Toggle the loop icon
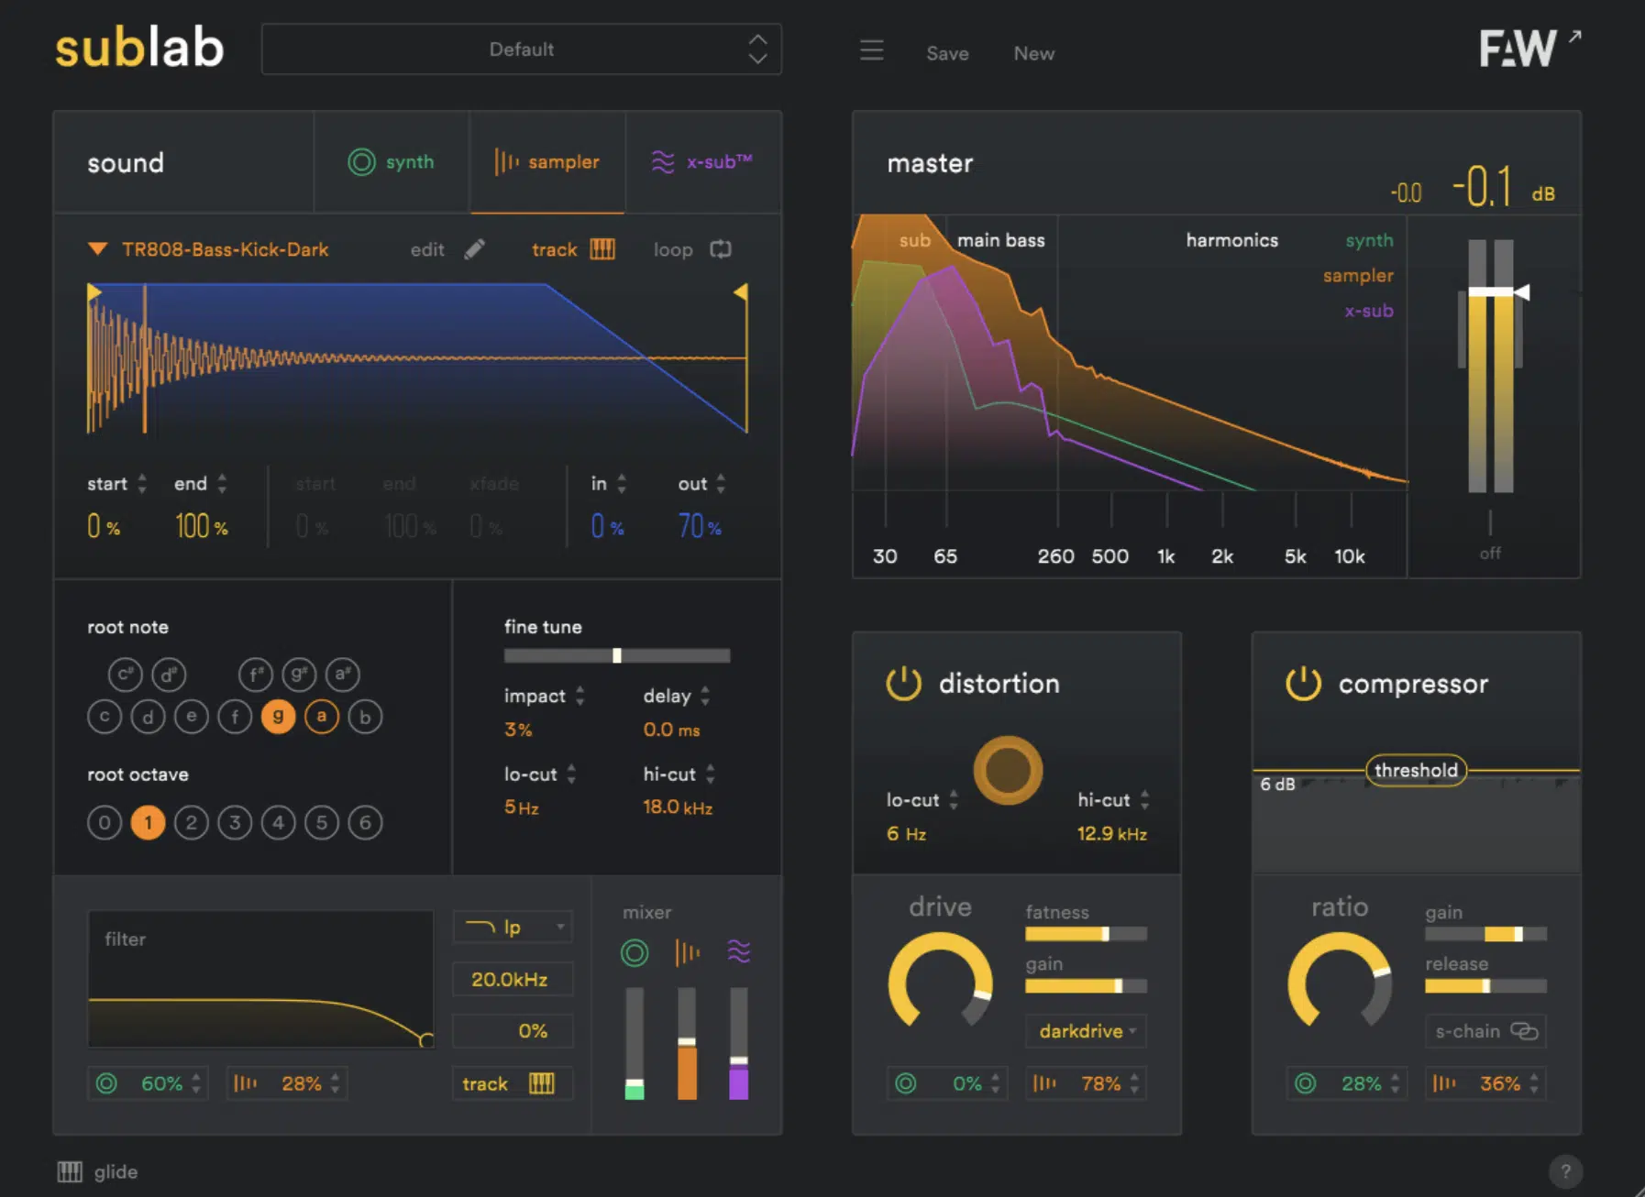This screenshot has height=1197, width=1645. [721, 249]
